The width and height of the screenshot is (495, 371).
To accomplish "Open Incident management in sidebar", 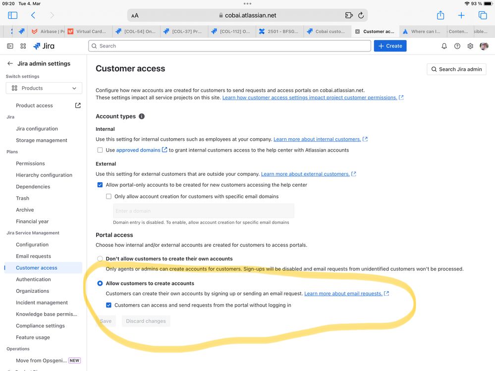I will [42, 303].
